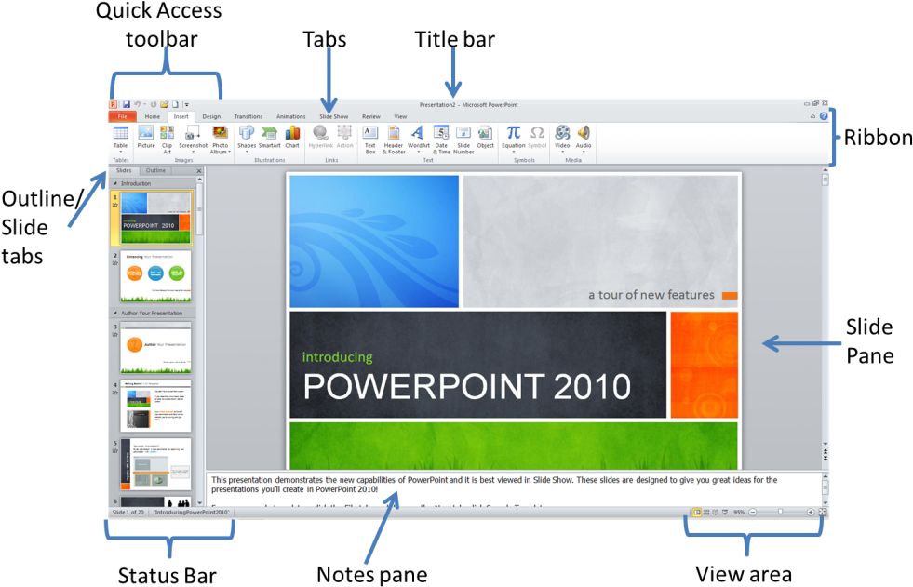Fit slide to the current window
The width and height of the screenshot is (913, 587).
point(822,511)
